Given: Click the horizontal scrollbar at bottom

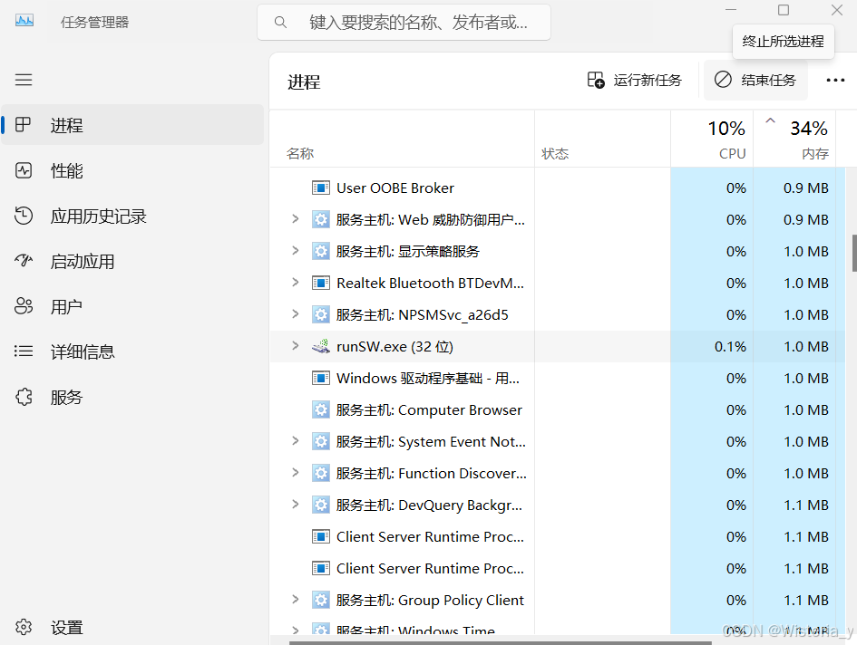Looking at the screenshot, I should 500,642.
